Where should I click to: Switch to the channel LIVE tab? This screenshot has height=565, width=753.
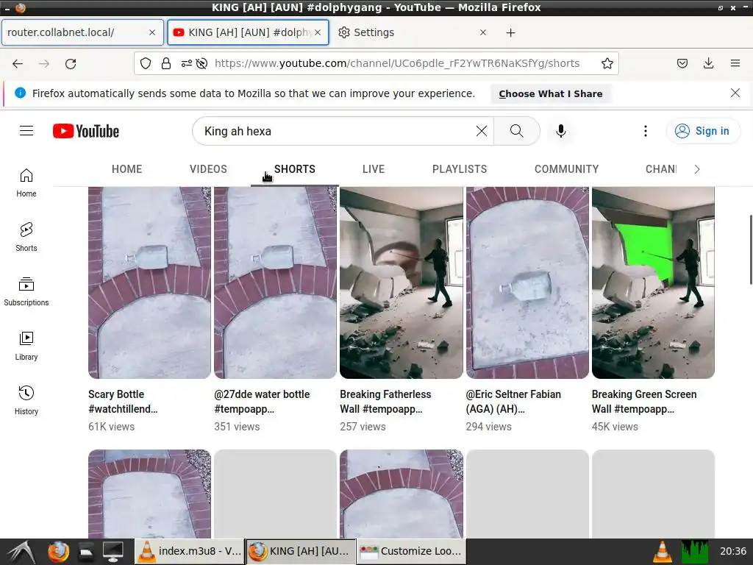pos(374,169)
